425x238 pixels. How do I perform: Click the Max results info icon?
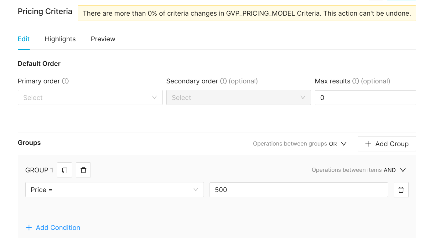point(355,81)
